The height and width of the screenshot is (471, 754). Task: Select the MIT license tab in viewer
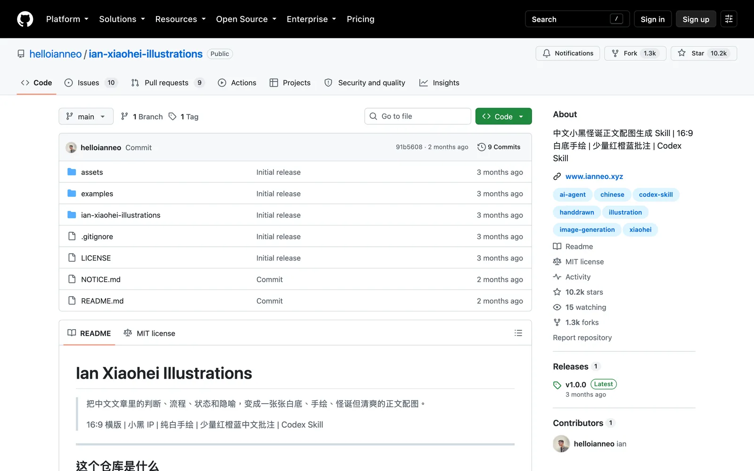[x=149, y=333]
